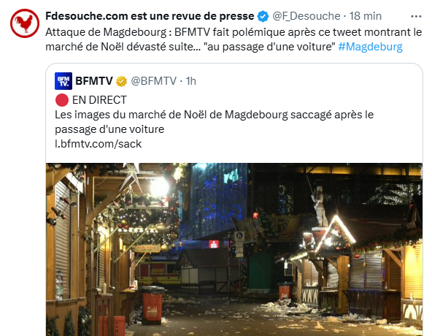Click the red live circle emoji
Screen dimensions: 432x336
pyautogui.click(x=62, y=100)
